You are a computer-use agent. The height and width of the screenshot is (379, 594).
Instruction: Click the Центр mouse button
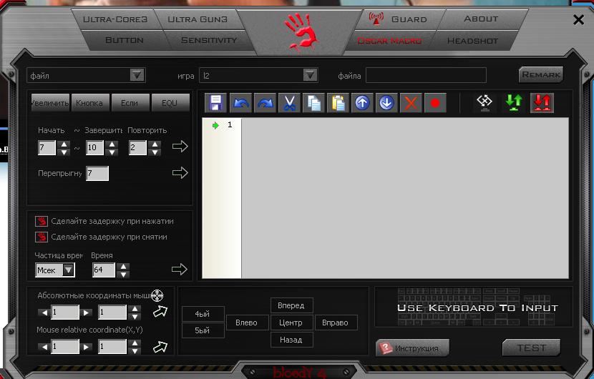click(x=292, y=323)
